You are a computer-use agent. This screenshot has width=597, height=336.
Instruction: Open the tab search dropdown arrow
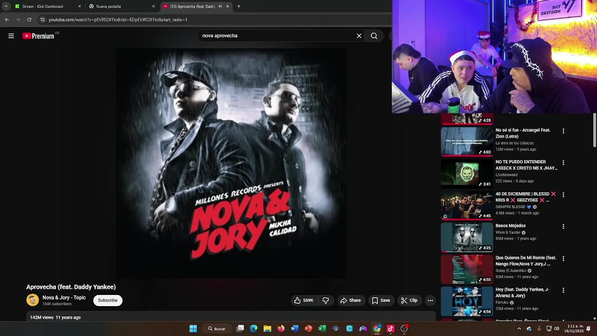coord(6,7)
